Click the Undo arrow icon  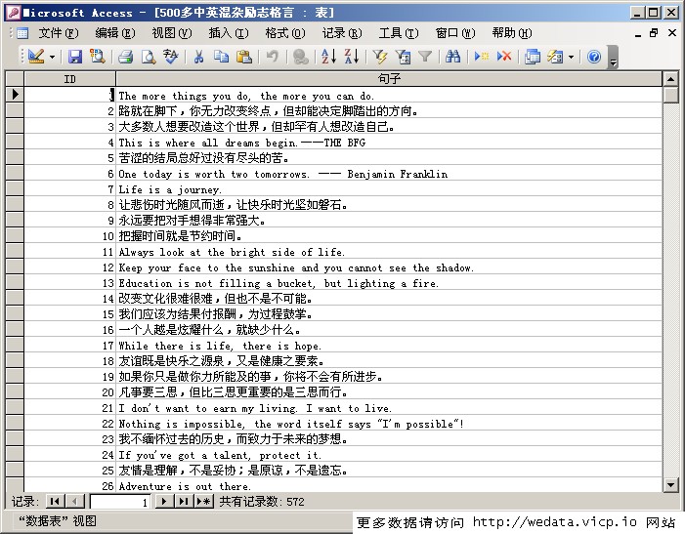(x=273, y=57)
